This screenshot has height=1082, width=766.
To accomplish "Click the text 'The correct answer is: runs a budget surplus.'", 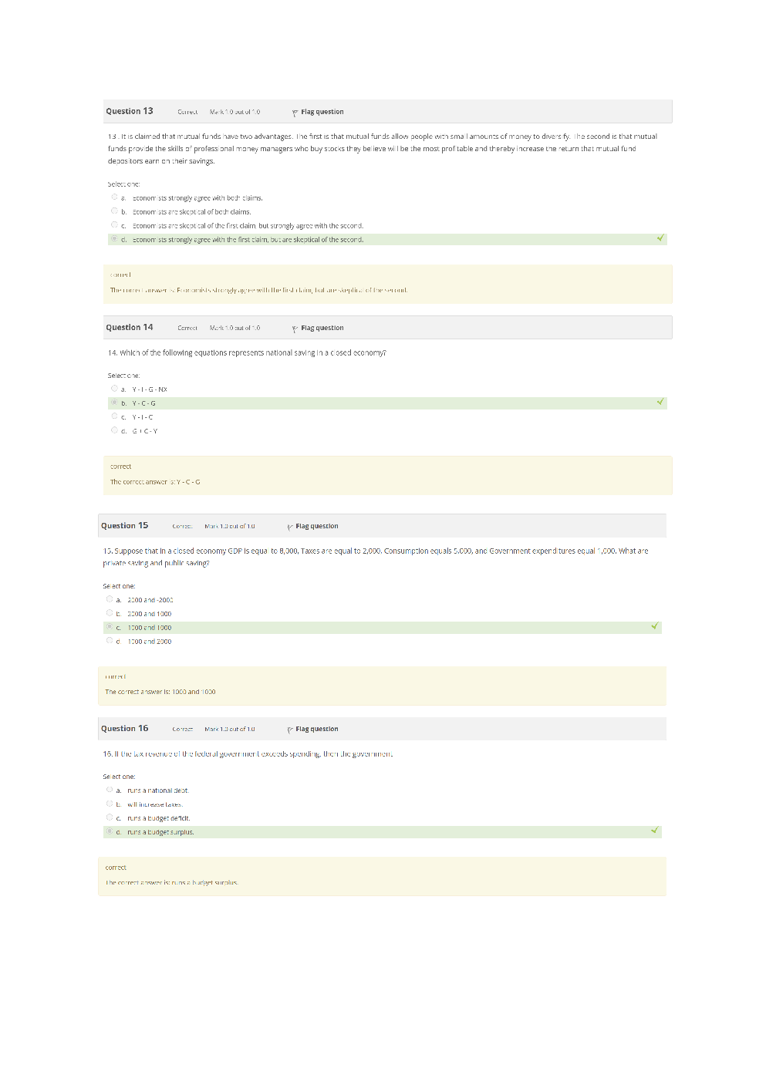I will click(172, 882).
